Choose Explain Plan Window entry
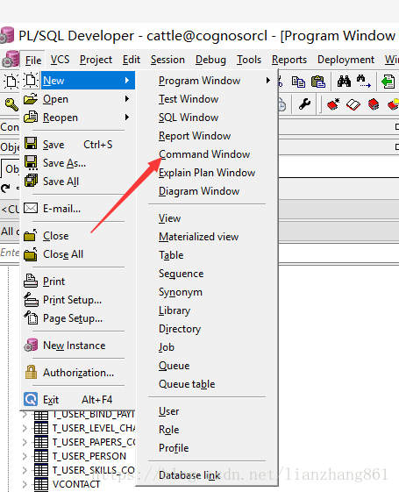 tap(207, 173)
